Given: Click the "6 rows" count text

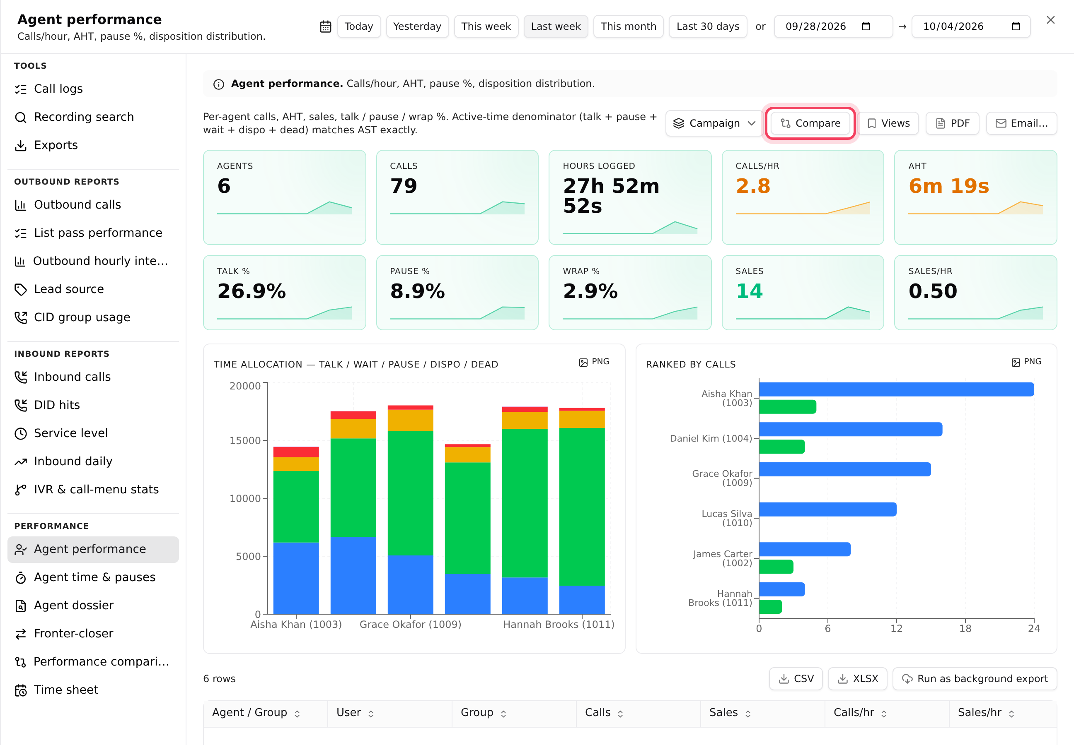Looking at the screenshot, I should click(x=220, y=679).
